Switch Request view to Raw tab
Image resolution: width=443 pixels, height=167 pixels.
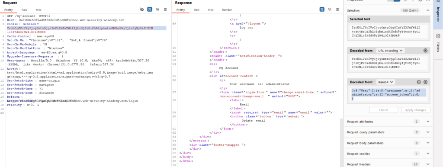24,10
